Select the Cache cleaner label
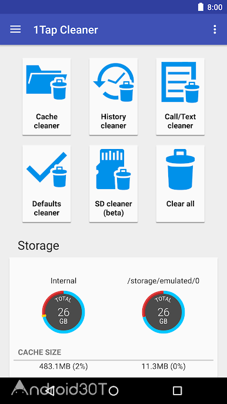This screenshot has width=227, height=404. [46, 121]
